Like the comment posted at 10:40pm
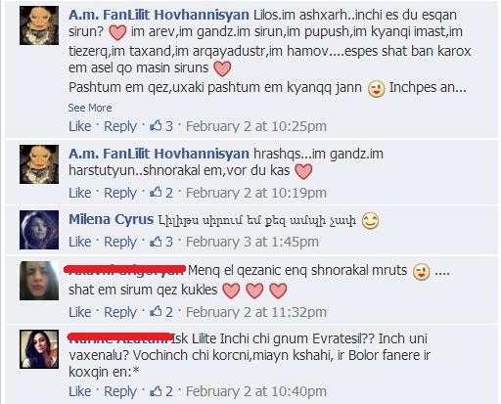501x404 pixels. (x=80, y=391)
